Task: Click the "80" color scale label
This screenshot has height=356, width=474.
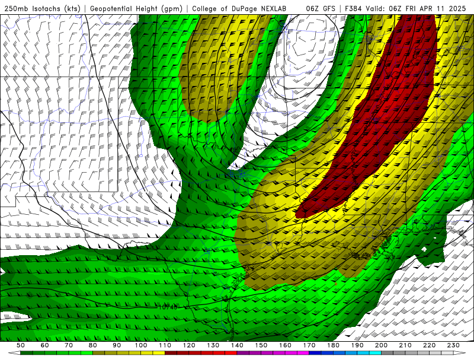Action: pyautogui.click(x=93, y=345)
